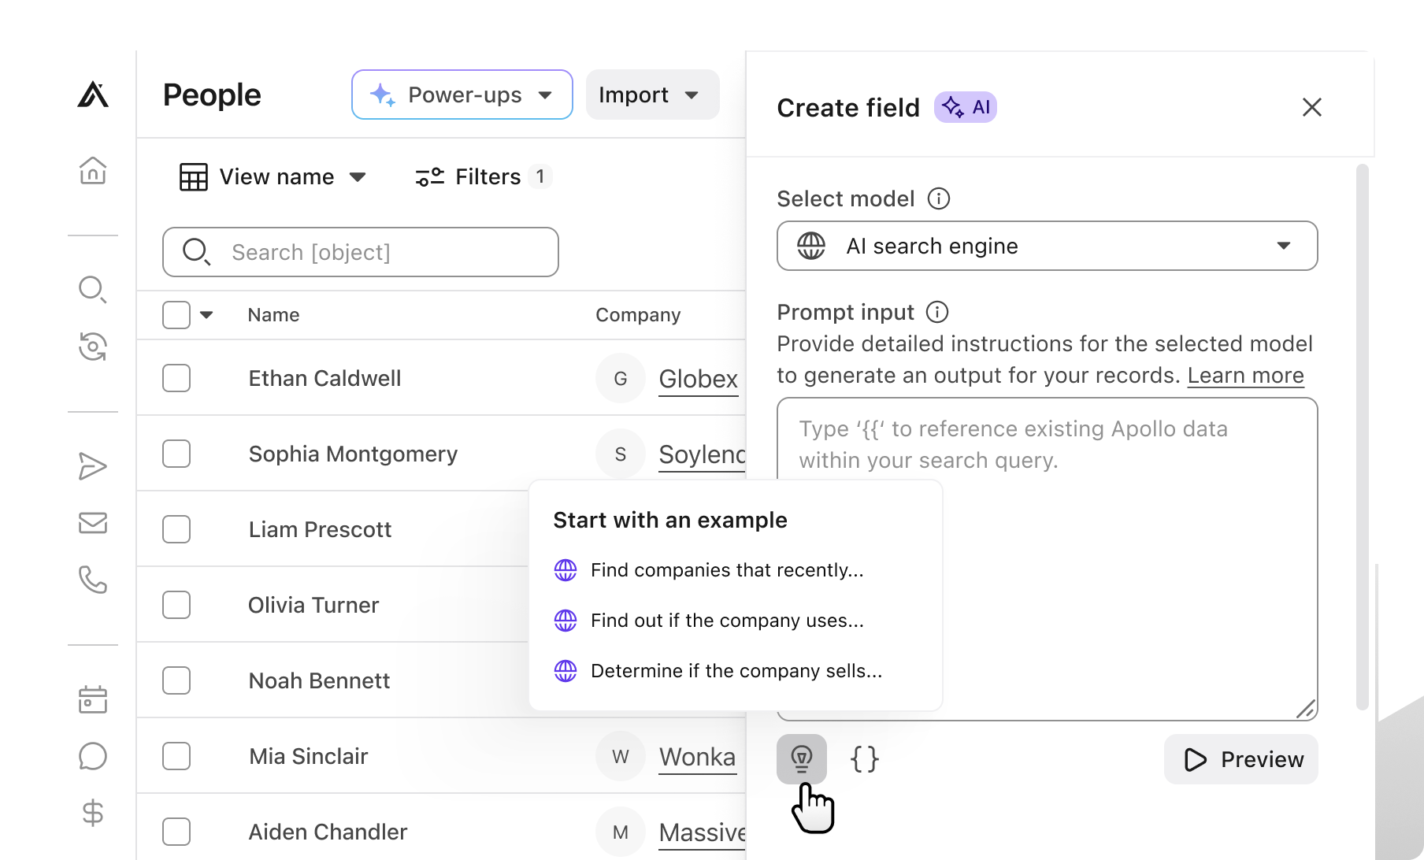
Task: Open the home dashboard from the sidebar
Action: (93, 170)
